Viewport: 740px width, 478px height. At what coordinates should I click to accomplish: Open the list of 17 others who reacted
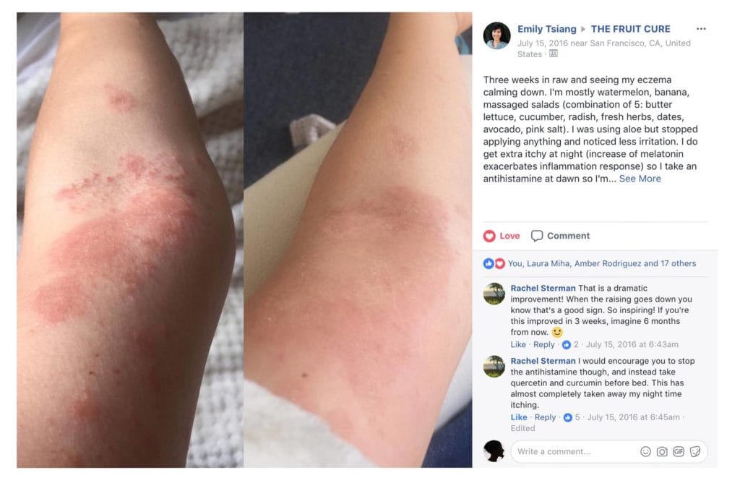click(678, 263)
